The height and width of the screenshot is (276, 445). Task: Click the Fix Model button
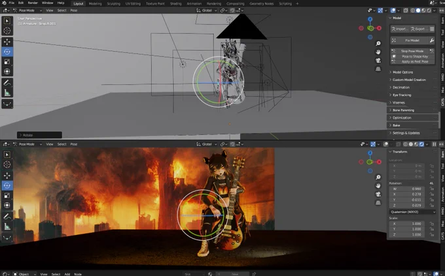pyautogui.click(x=409, y=40)
